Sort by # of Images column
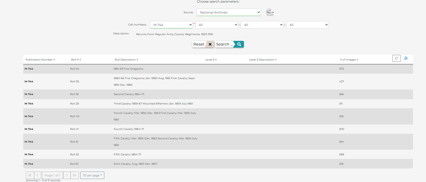 click(x=349, y=59)
